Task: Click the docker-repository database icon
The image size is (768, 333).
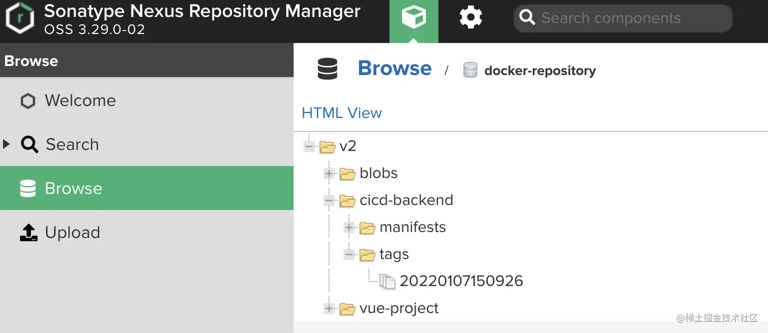Action: [x=470, y=70]
